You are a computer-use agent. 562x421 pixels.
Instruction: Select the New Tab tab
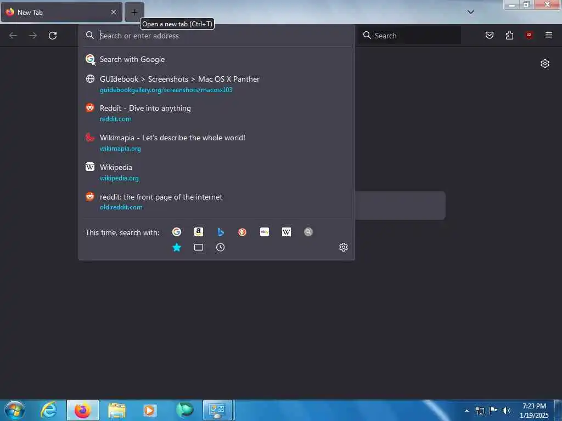coord(61,12)
